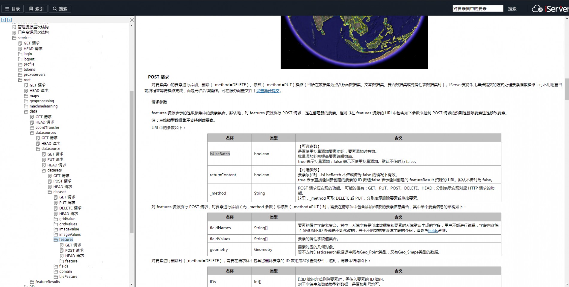Click the tree panel vertical scrollbar
The width and height of the screenshot is (569, 287).
tap(131, 162)
